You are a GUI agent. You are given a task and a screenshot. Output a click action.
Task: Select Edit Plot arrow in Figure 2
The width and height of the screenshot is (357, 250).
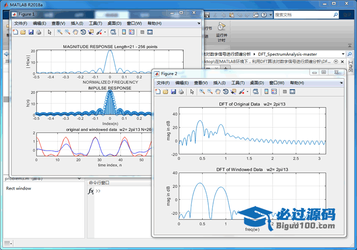click(x=192, y=91)
